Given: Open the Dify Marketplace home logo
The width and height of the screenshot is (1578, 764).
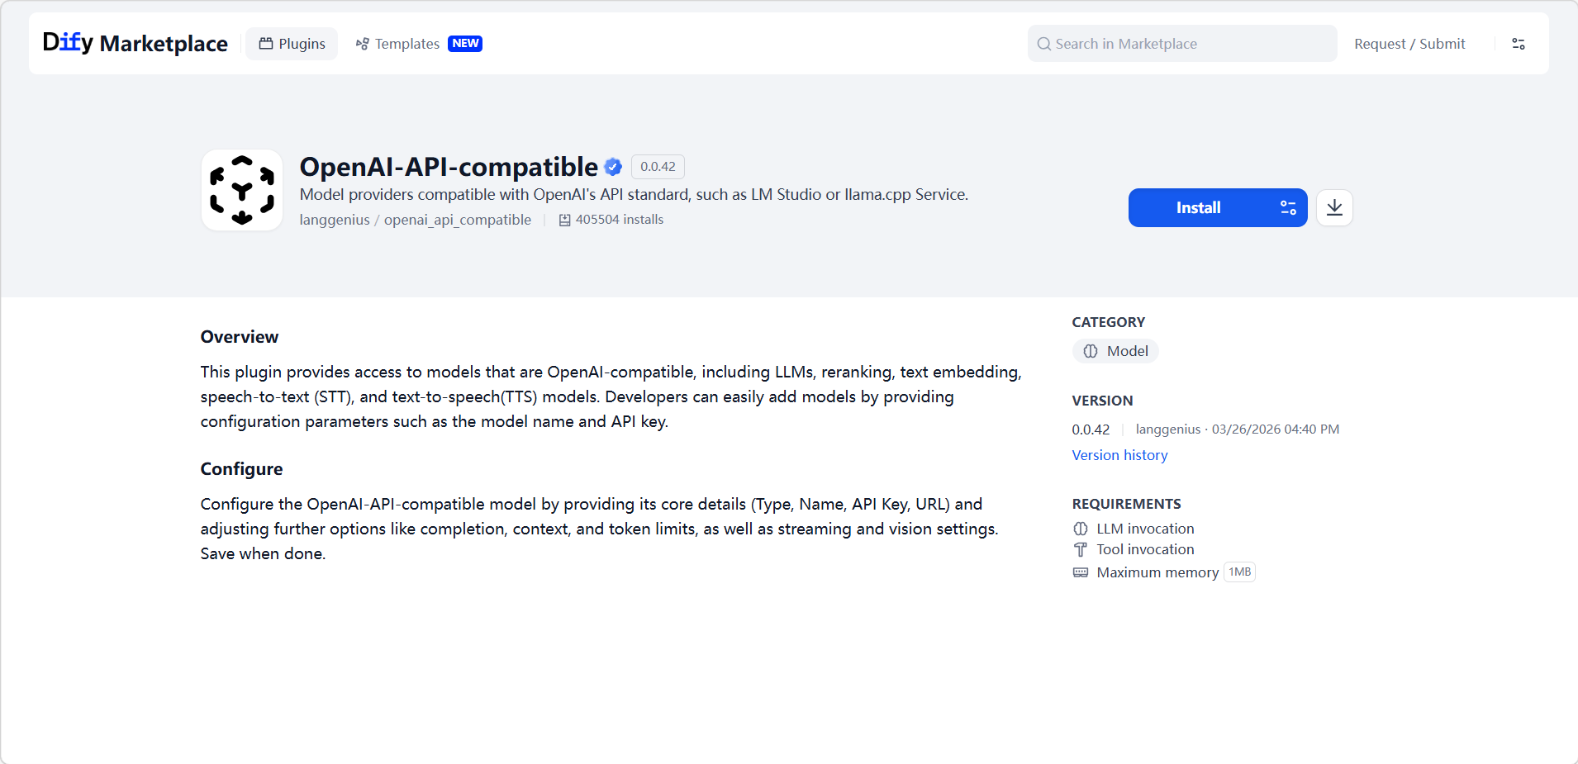Looking at the screenshot, I should [x=135, y=43].
